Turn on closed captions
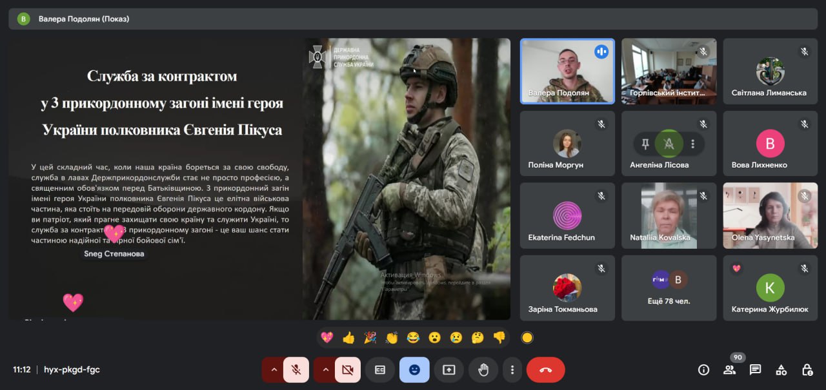The image size is (826, 390). point(379,369)
